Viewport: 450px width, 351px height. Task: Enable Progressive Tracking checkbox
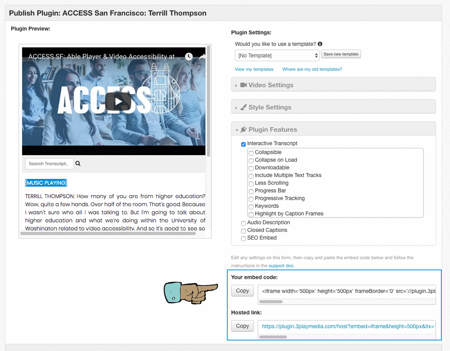pyautogui.click(x=251, y=199)
